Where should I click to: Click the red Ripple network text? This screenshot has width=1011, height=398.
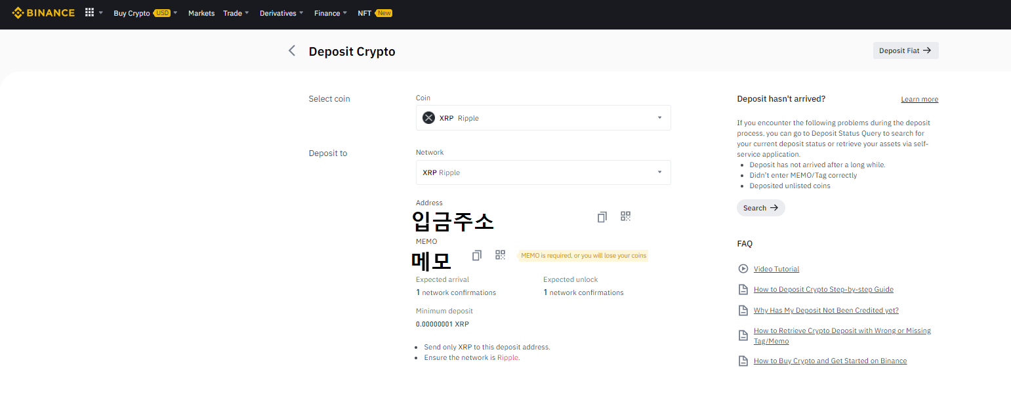tap(508, 357)
